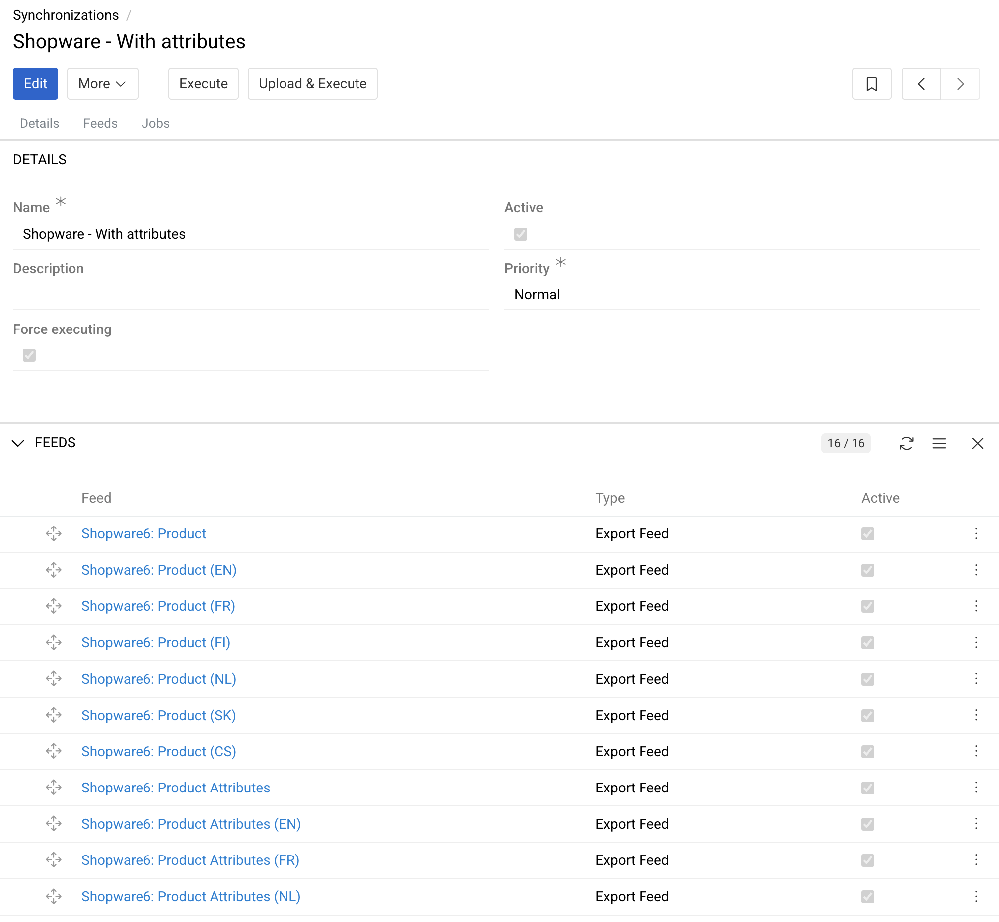999x922 pixels.
Task: Click drag handle for Product Attributes row
Action: 54,788
